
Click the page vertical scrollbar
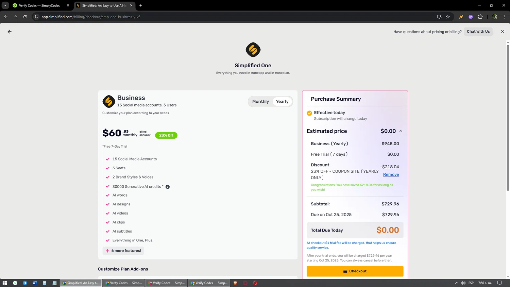508,117
